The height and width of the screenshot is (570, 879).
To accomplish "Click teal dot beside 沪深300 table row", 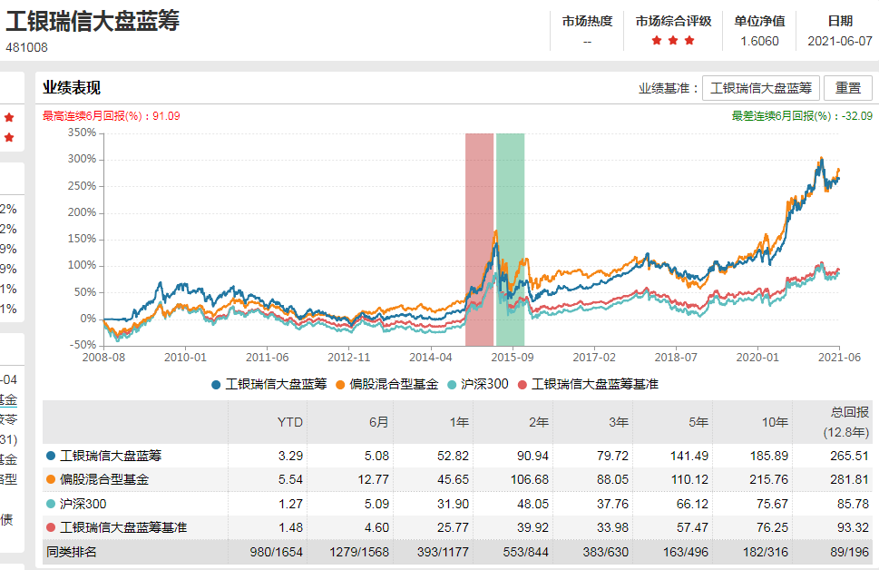I will 51,503.
